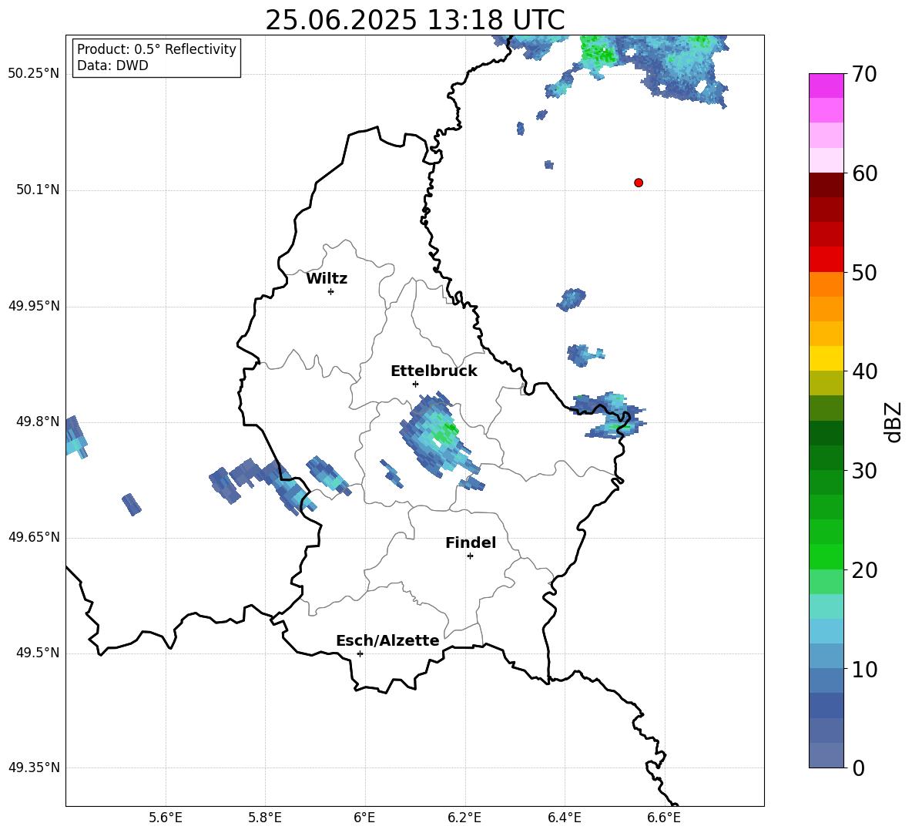
Task: Click the Findel station cross marker
Action: pyautogui.click(x=470, y=556)
